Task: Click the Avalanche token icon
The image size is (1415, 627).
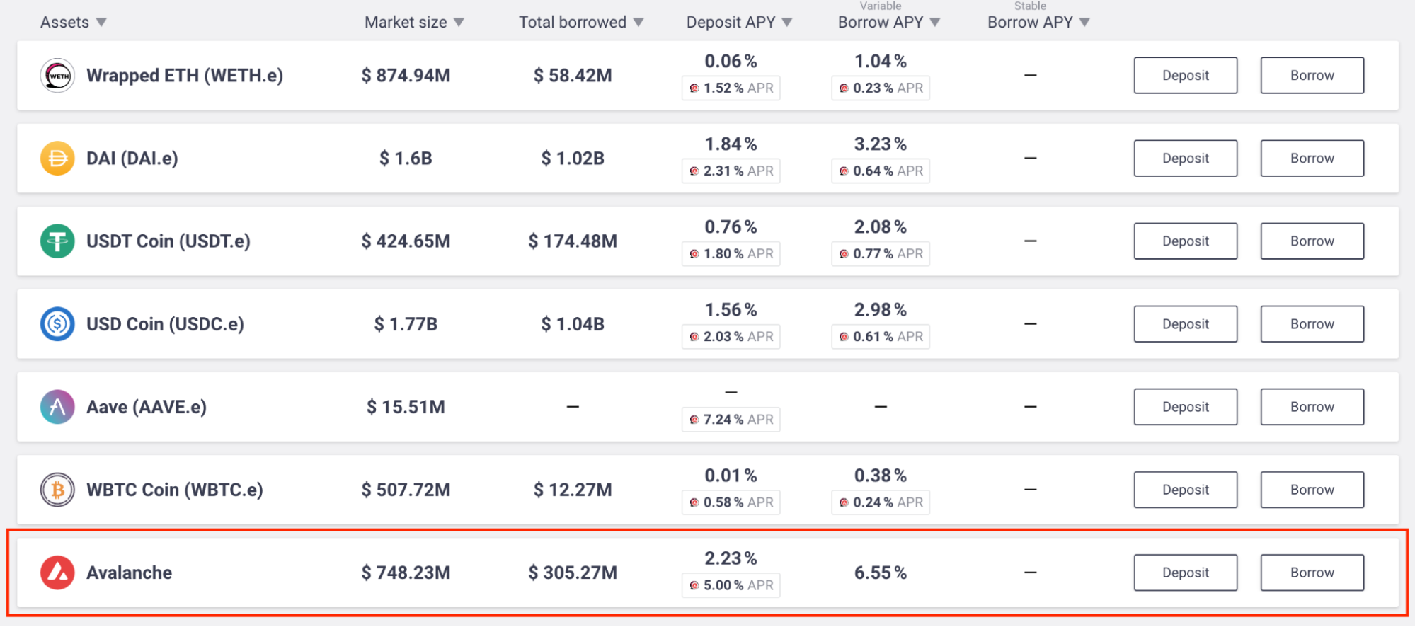Action: point(57,572)
